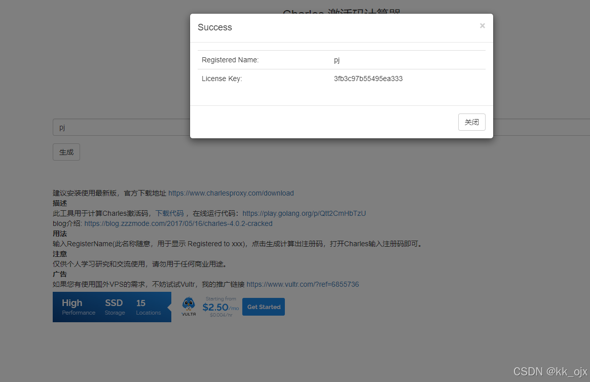Click the 生成 generate button

[66, 152]
